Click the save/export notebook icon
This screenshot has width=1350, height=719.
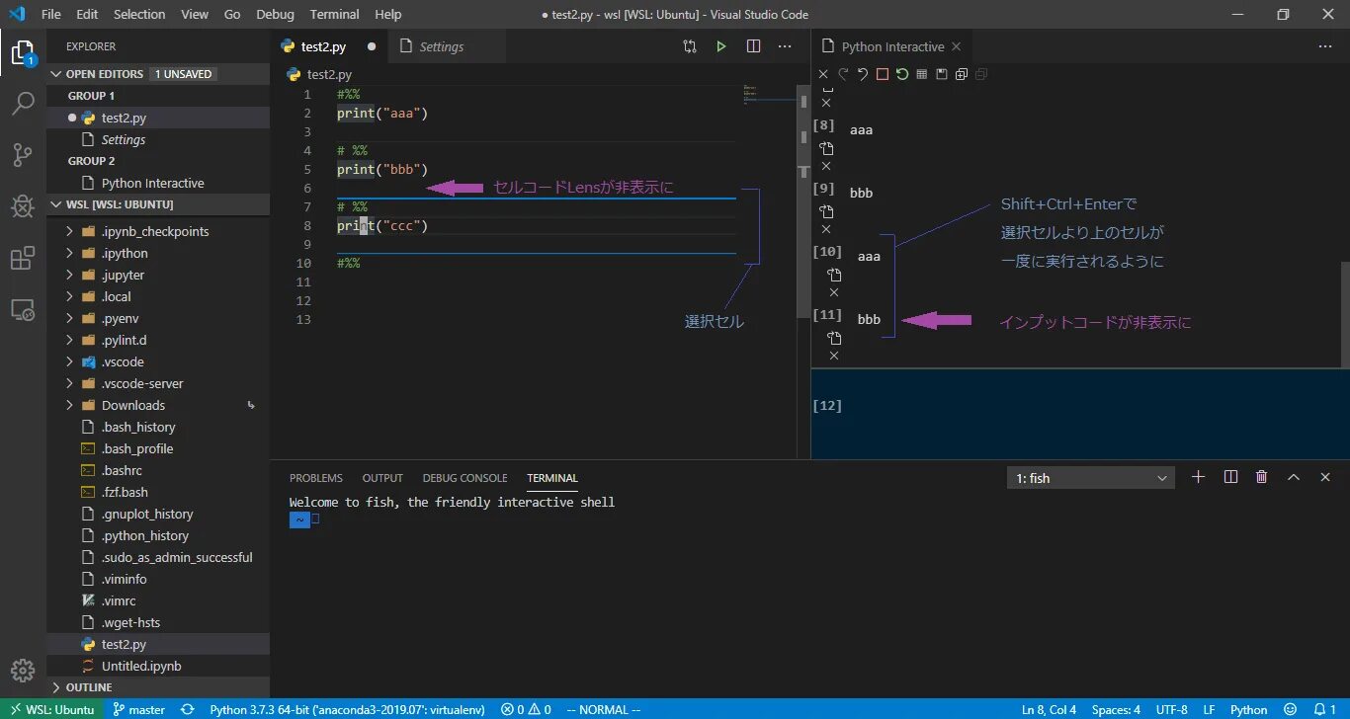942,74
